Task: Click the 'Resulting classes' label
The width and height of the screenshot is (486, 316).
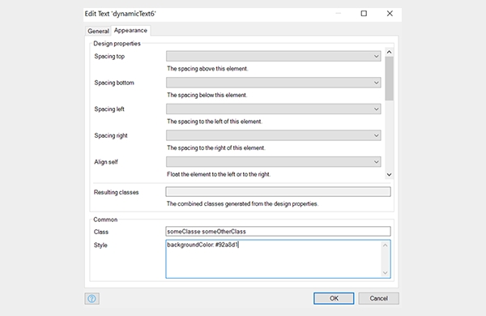Action: click(116, 192)
